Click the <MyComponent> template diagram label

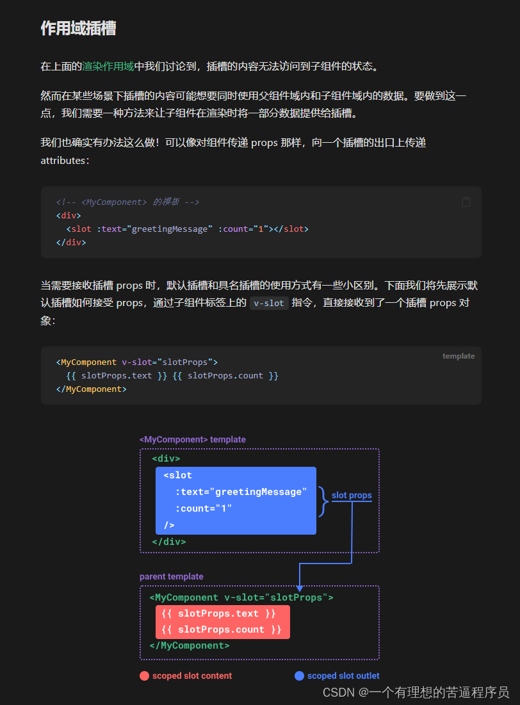click(193, 439)
